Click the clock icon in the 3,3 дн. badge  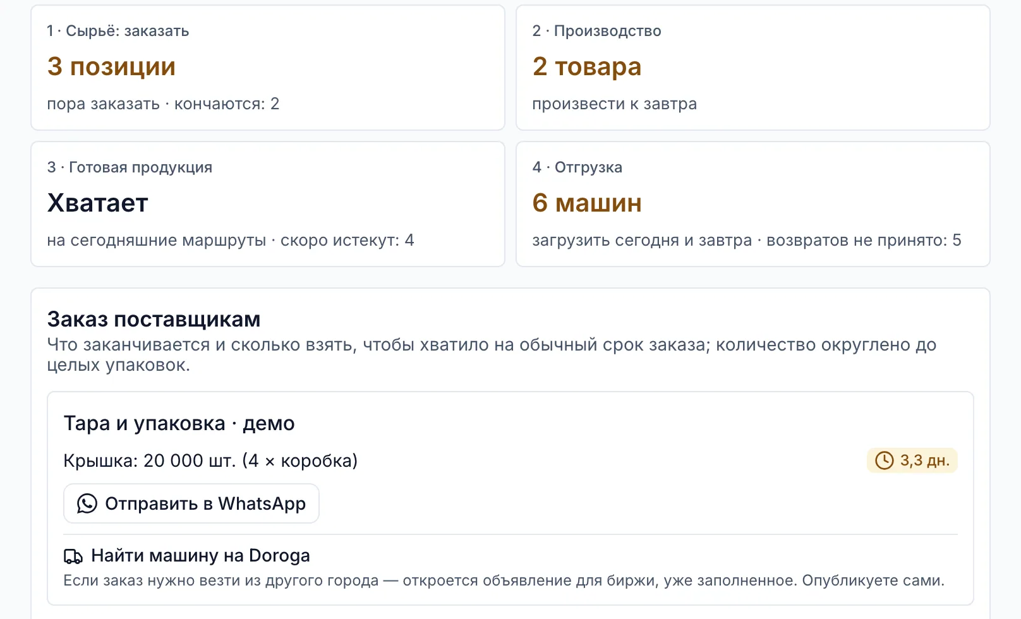[x=884, y=460]
